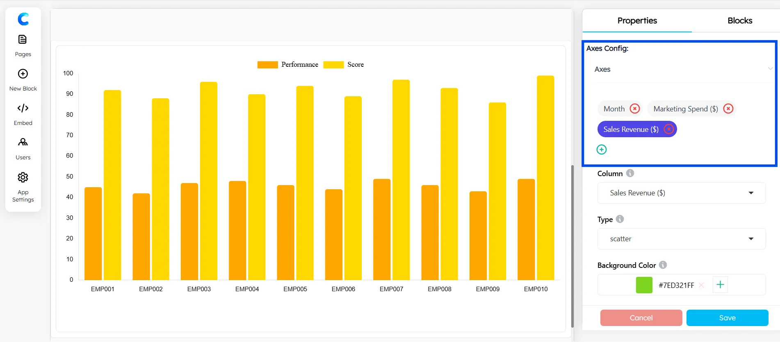The width and height of the screenshot is (780, 342).
Task: Click the New Block plus icon
Action: click(x=23, y=74)
